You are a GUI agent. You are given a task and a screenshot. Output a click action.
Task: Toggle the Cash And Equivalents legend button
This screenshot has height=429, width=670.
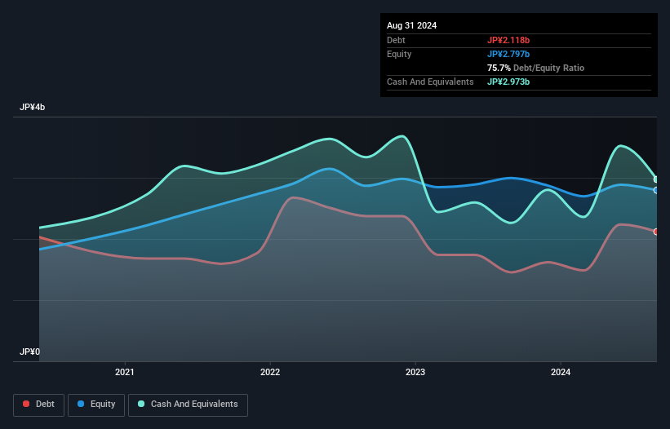click(188, 405)
